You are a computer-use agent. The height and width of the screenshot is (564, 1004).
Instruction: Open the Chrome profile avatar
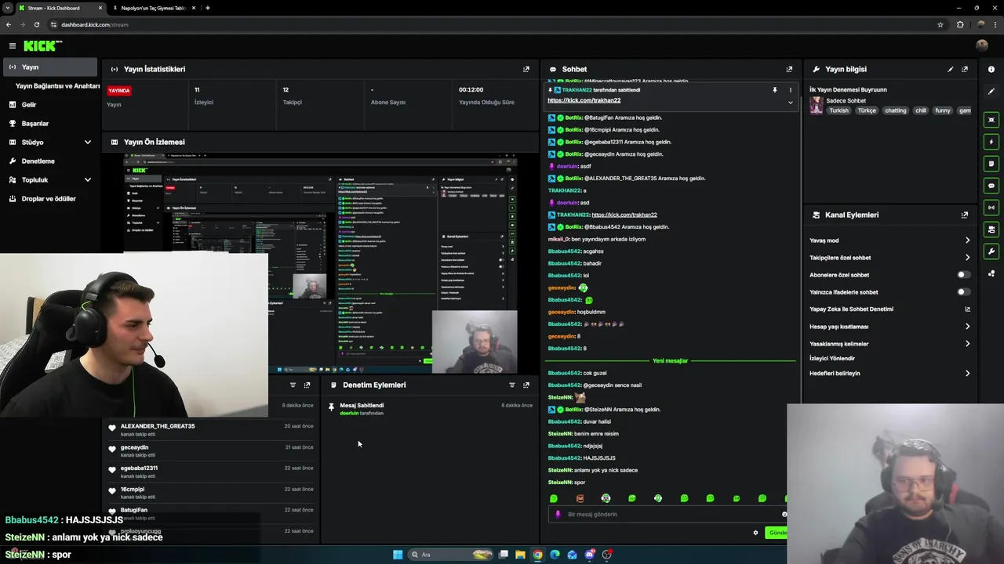pos(980,24)
